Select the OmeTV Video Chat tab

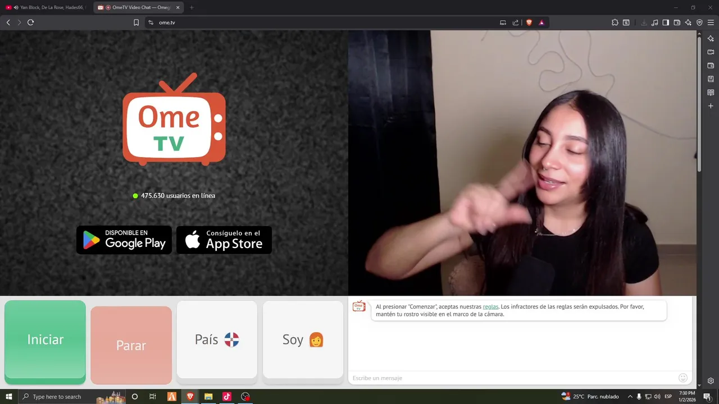tap(138, 7)
